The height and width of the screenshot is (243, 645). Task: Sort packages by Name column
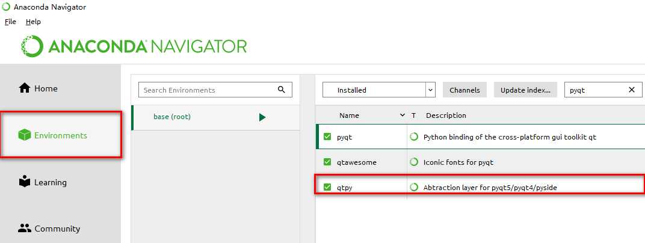coord(349,115)
